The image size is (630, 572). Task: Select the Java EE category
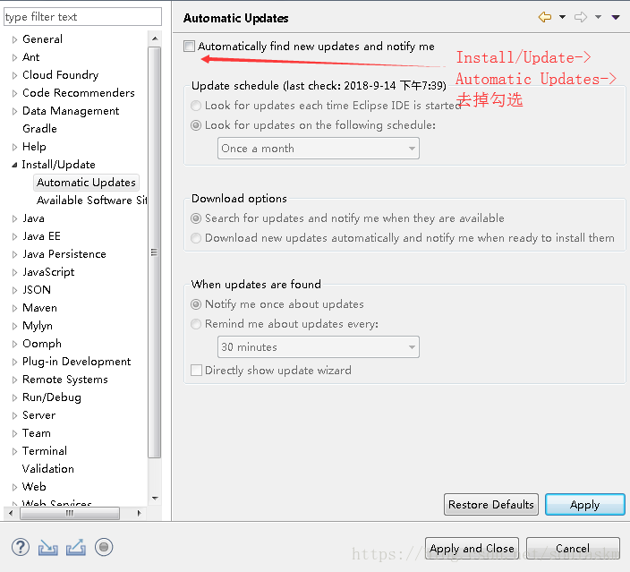coord(41,236)
